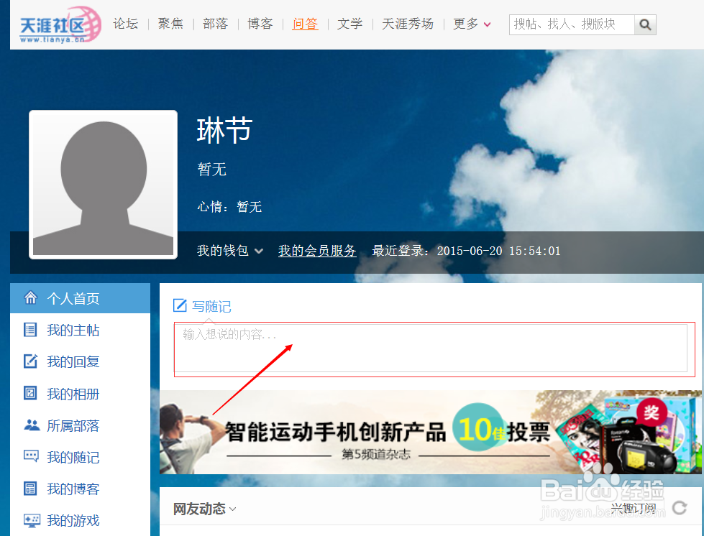
Task: Click the gamepad icon beside 我的游戏
Action: pos(32,520)
